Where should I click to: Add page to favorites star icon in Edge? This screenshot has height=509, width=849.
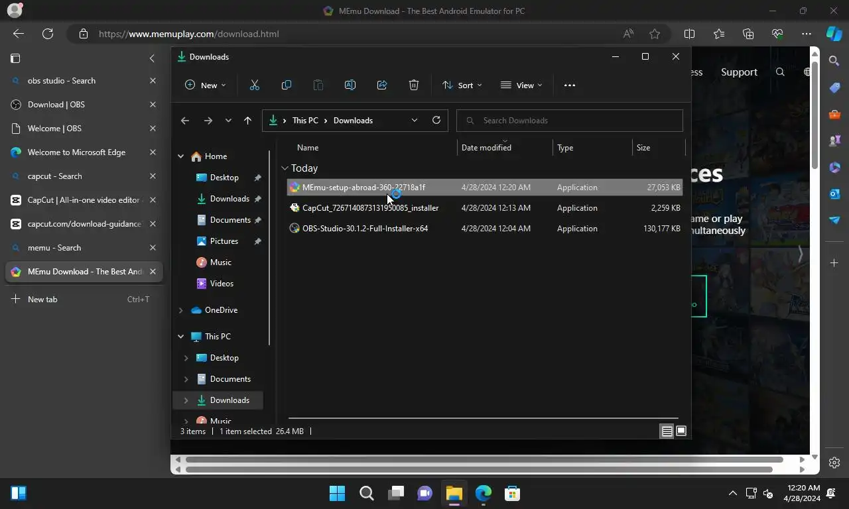click(x=655, y=34)
